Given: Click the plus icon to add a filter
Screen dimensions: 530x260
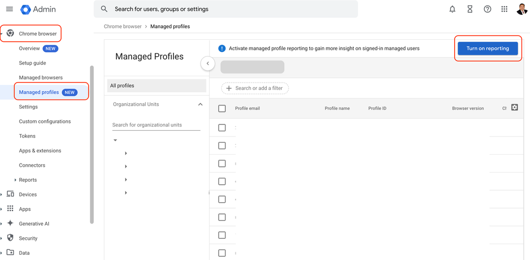Looking at the screenshot, I should click(x=229, y=88).
